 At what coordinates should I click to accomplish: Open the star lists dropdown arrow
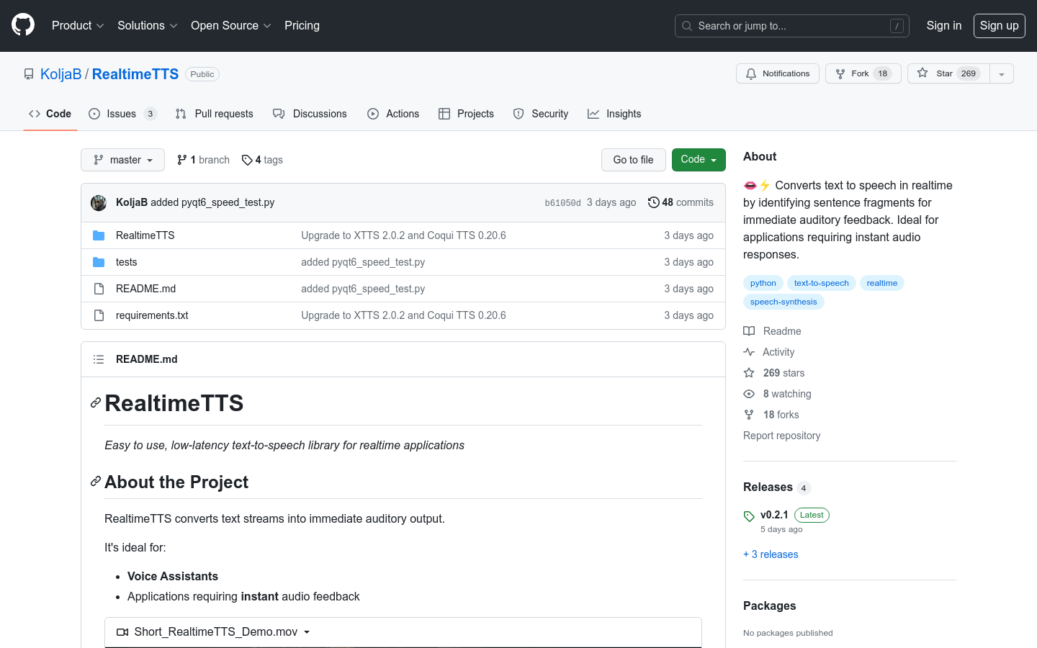pos(1001,74)
